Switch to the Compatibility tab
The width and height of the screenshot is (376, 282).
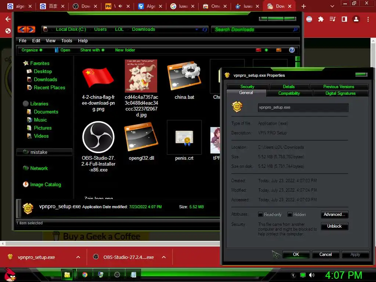(x=289, y=93)
